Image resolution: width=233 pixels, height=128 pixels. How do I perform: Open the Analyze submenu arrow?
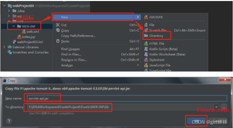point(138,65)
